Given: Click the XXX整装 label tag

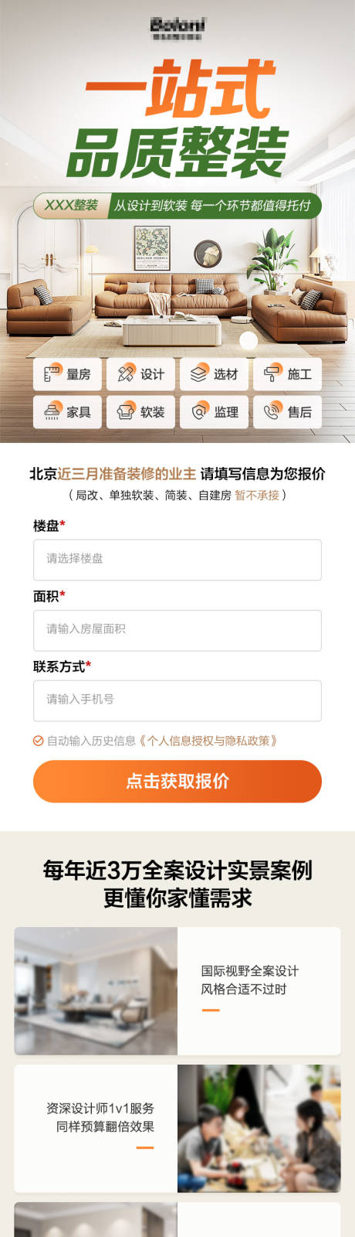Looking at the screenshot, I should click(x=71, y=205).
